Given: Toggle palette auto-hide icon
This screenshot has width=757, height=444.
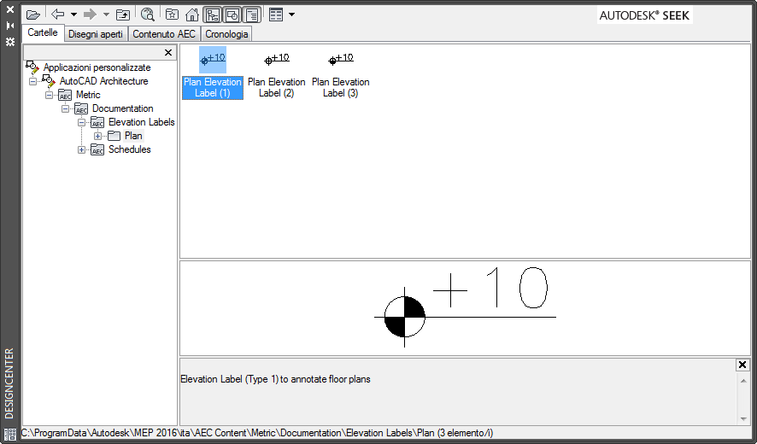Looking at the screenshot, I should coord(9,26).
